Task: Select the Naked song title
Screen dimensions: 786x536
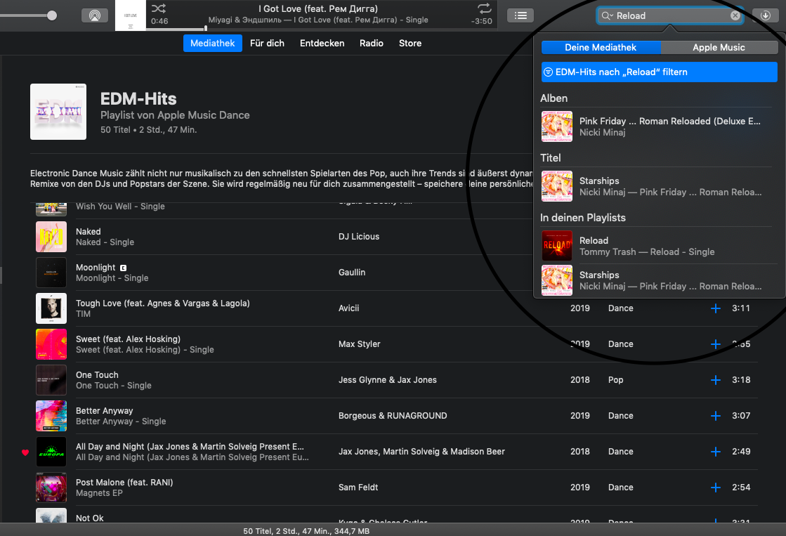Action: pos(89,232)
